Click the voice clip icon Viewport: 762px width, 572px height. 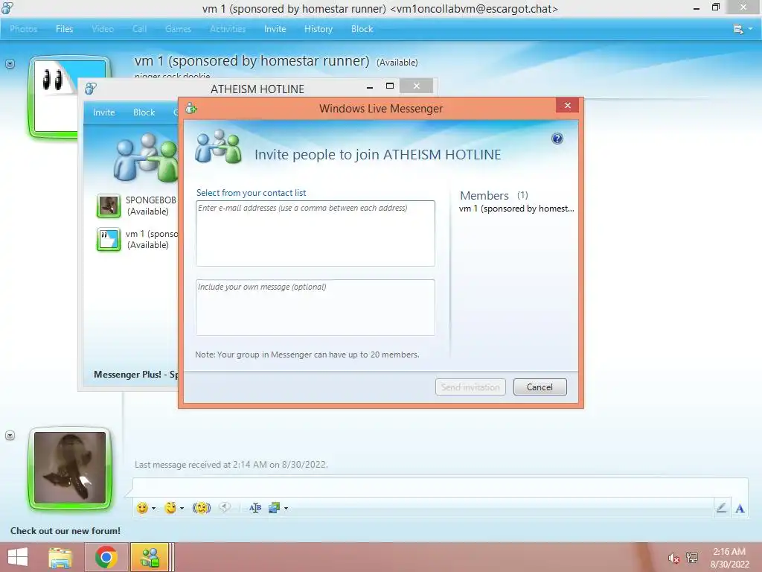pyautogui.click(x=225, y=508)
